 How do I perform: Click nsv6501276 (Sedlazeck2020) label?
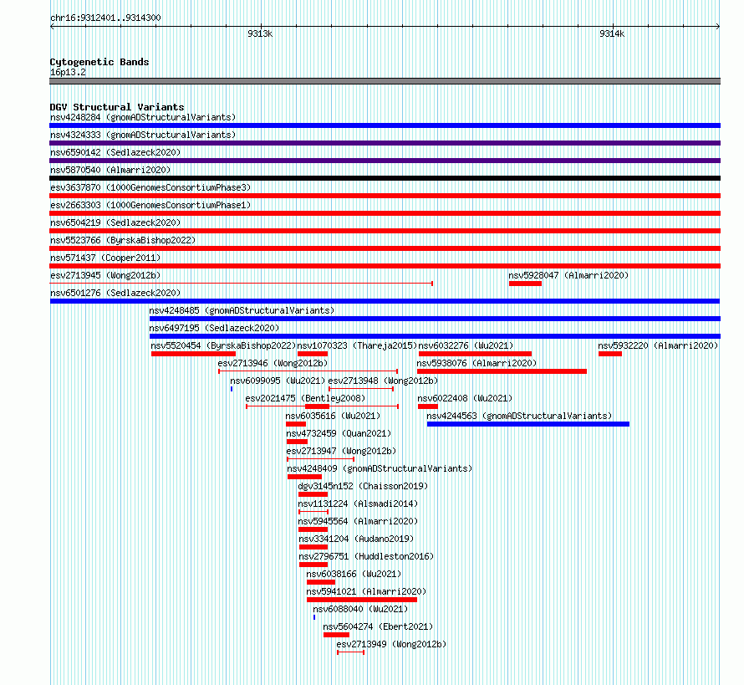point(115,293)
